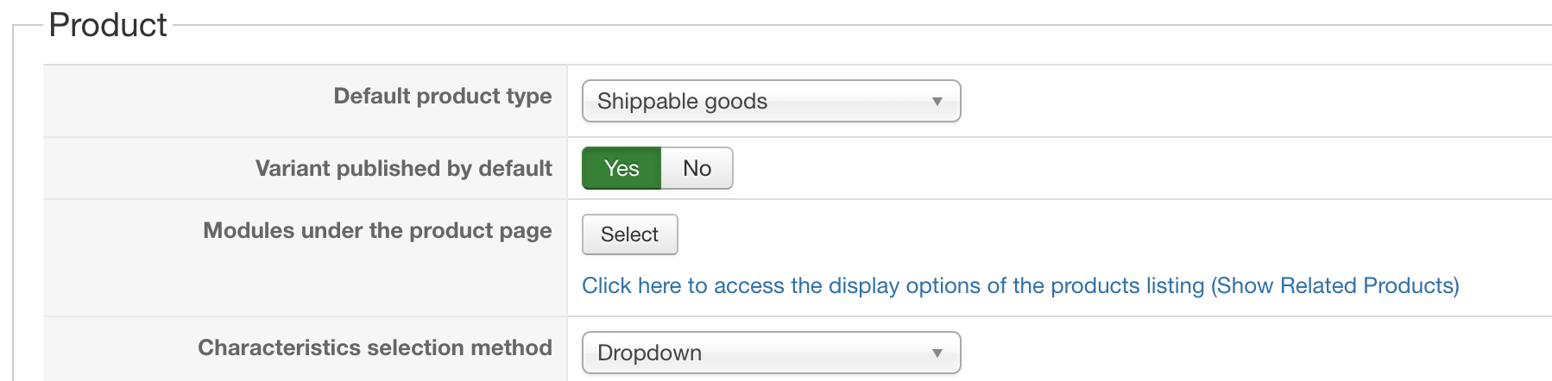The height and width of the screenshot is (381, 1552).
Task: Expand the Characteristics selection method dropdown
Action: 771,353
